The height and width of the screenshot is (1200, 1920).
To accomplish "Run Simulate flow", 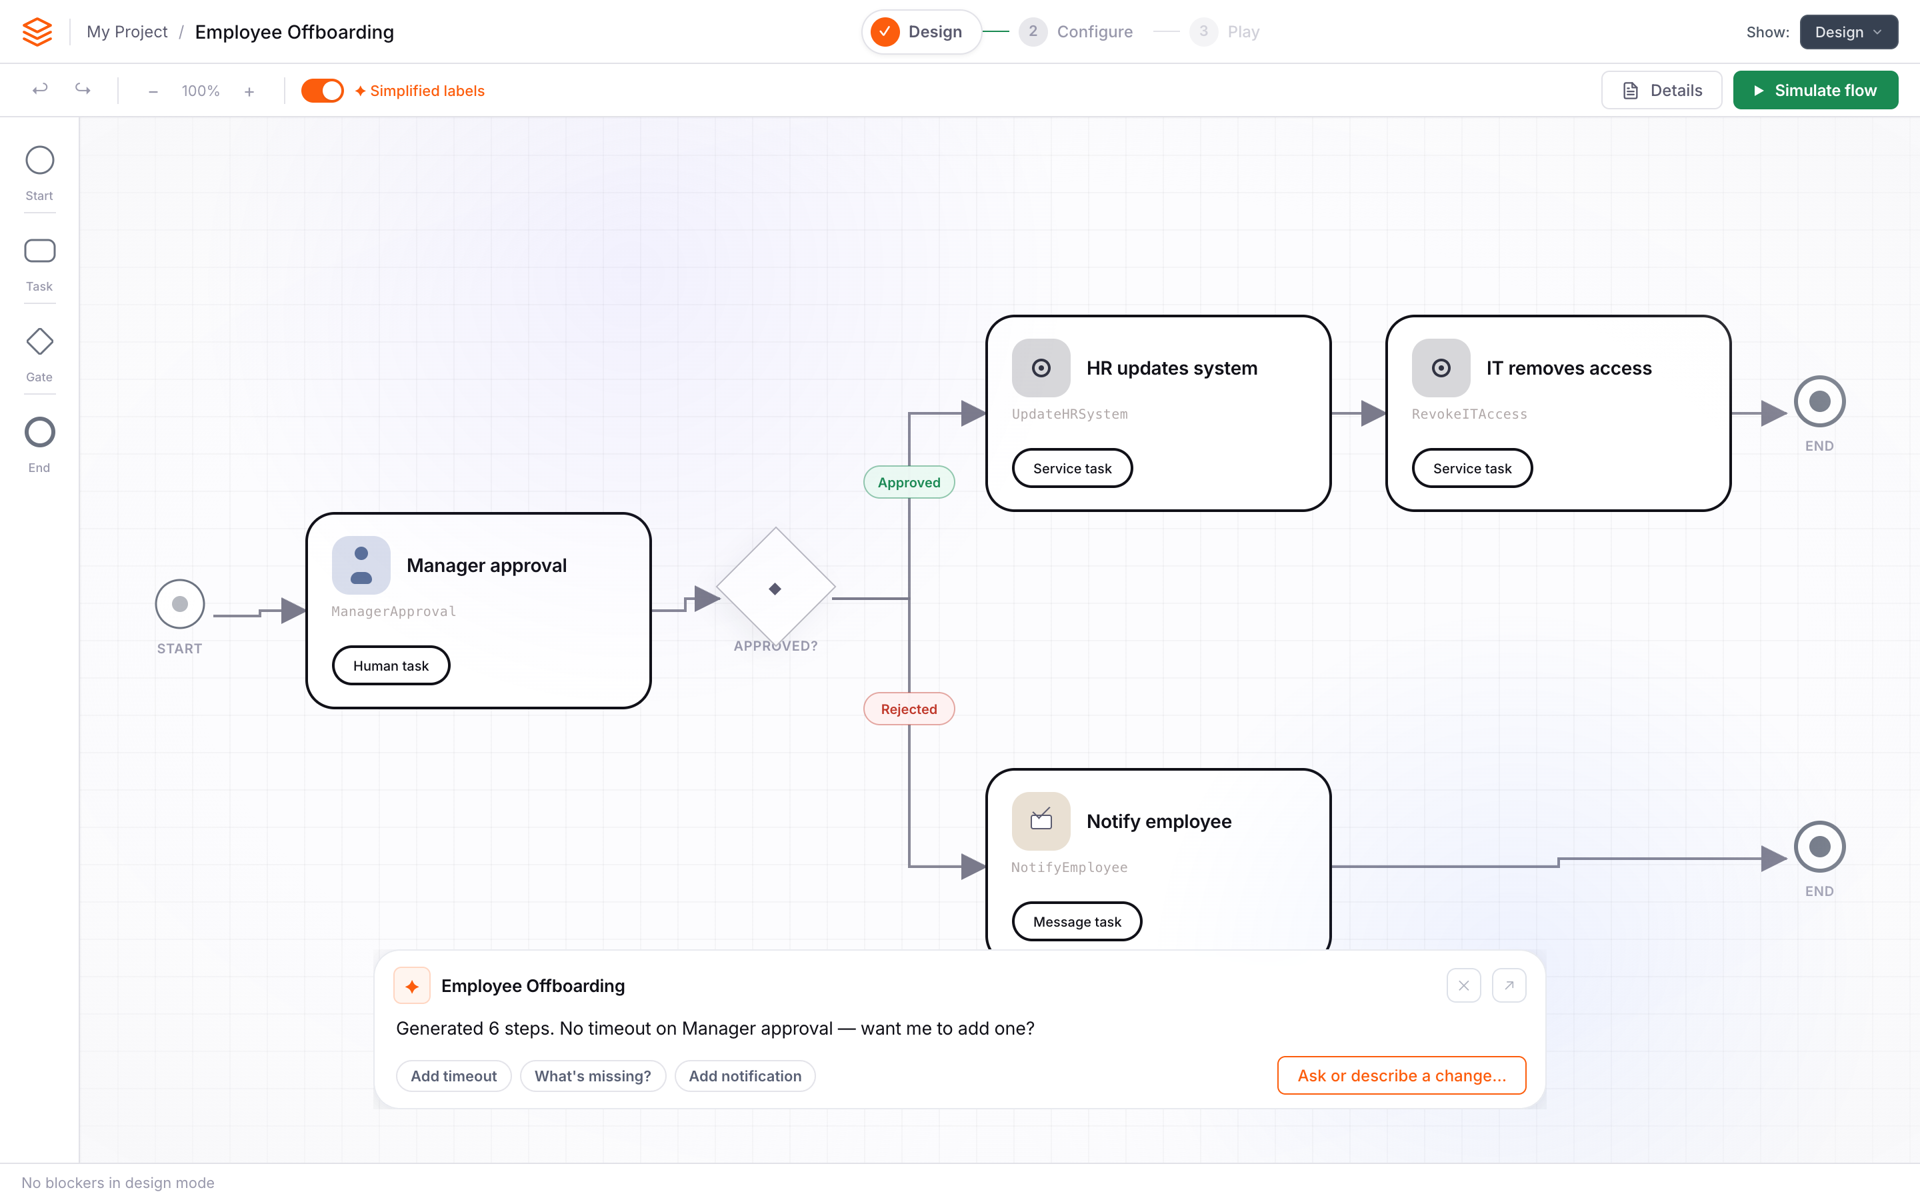I will click(x=1815, y=90).
